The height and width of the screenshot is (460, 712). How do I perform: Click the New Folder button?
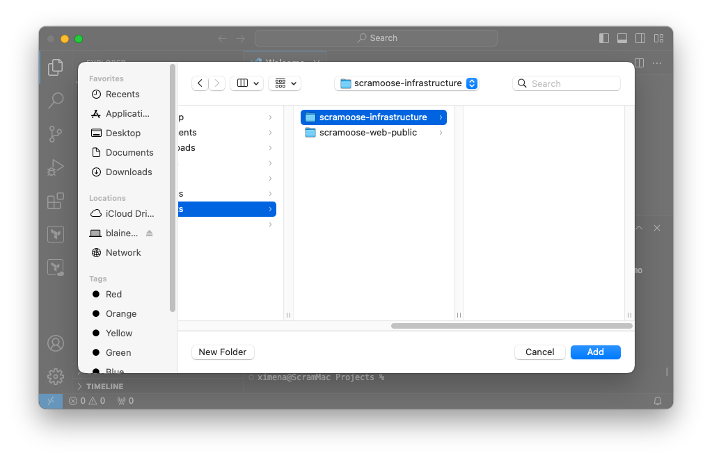click(x=223, y=352)
